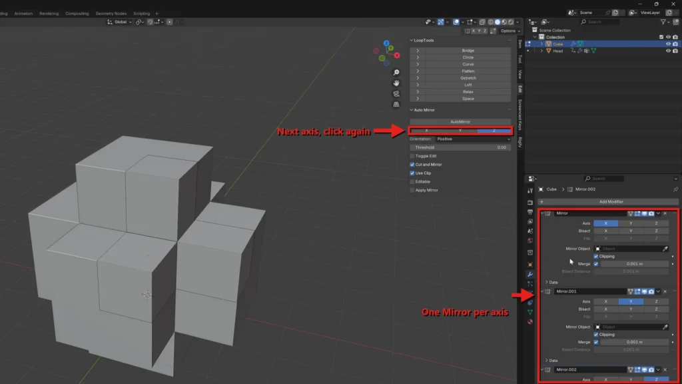682x384 pixels.
Task: Open the Output properties tab
Action: click(x=530, y=212)
